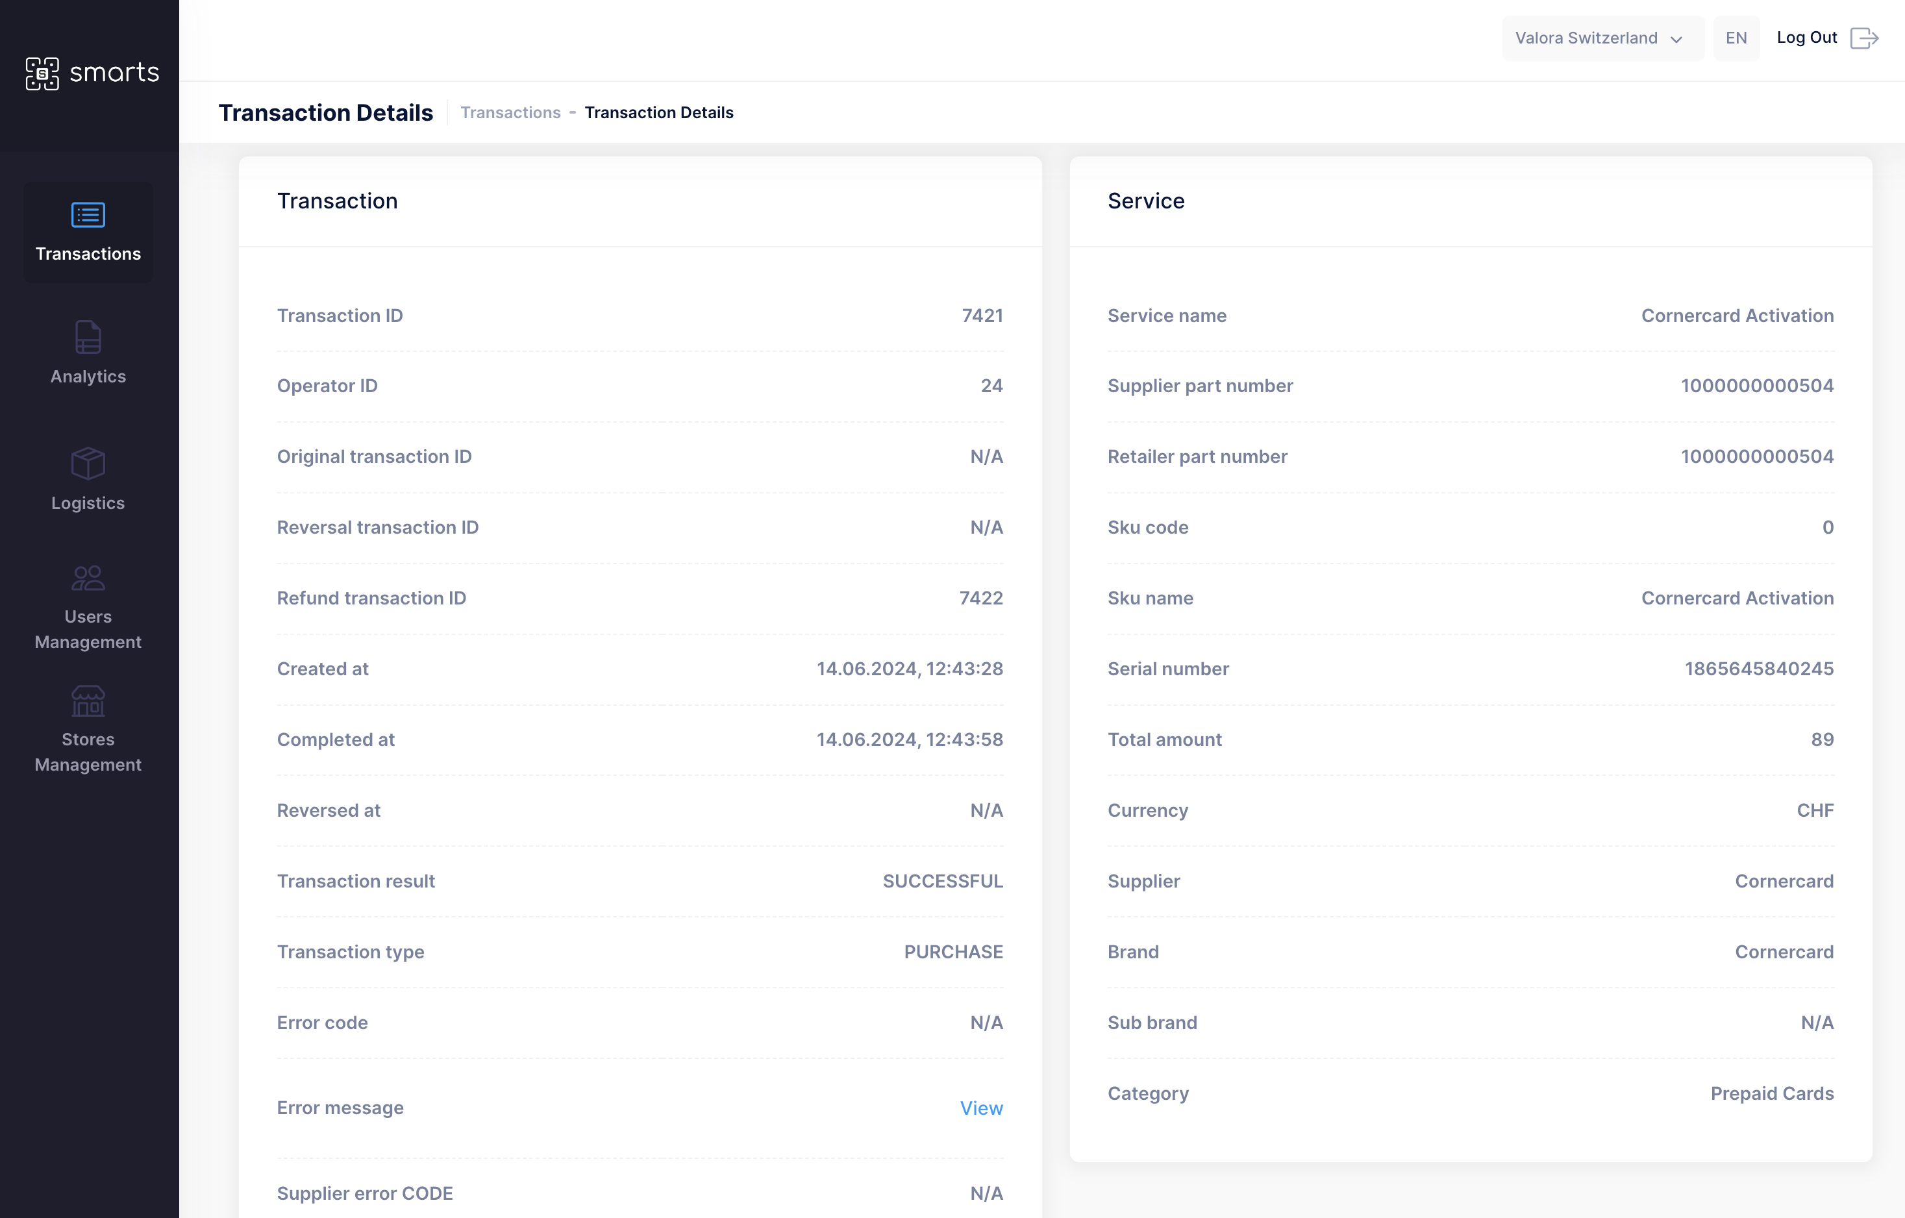This screenshot has width=1905, height=1218.
Task: Click the serial number 1865645840245
Action: pyautogui.click(x=1760, y=669)
